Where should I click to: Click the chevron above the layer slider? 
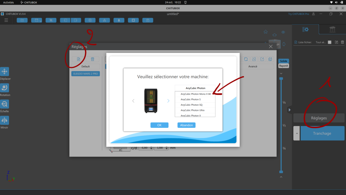click(x=281, y=73)
